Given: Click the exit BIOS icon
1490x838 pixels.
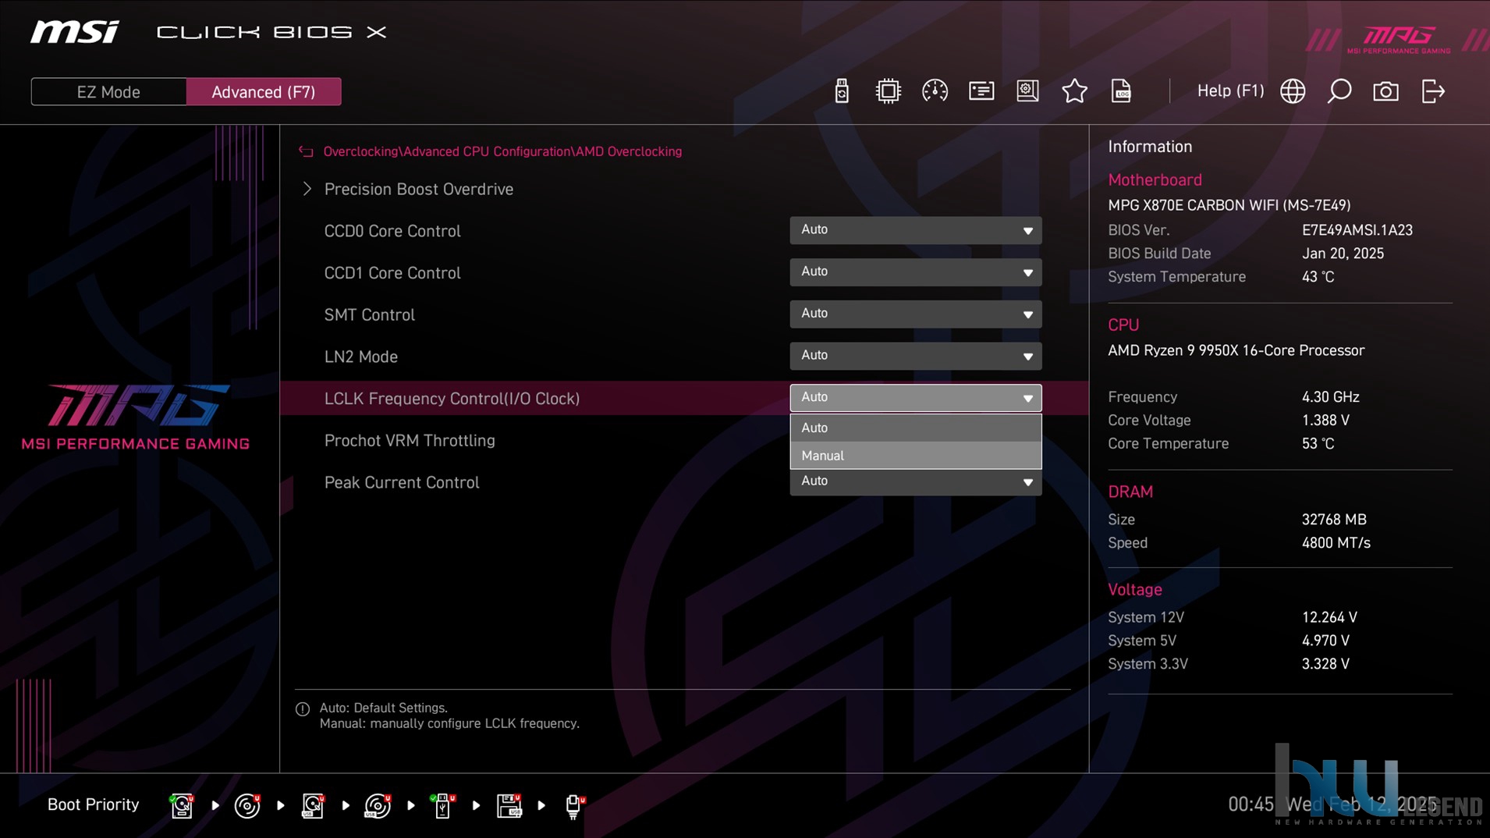Looking at the screenshot, I should pos(1433,91).
